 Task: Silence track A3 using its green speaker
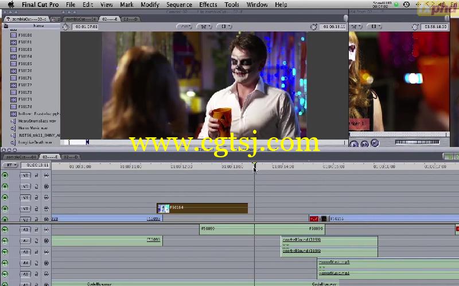[x=5, y=252]
